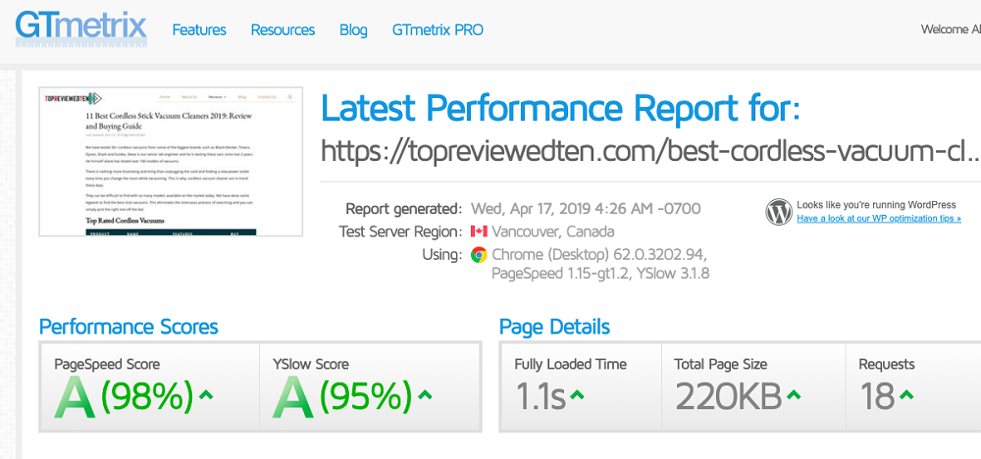Click green arrow beside PageSpeed 98% score
The image size is (981, 459).
206,395
